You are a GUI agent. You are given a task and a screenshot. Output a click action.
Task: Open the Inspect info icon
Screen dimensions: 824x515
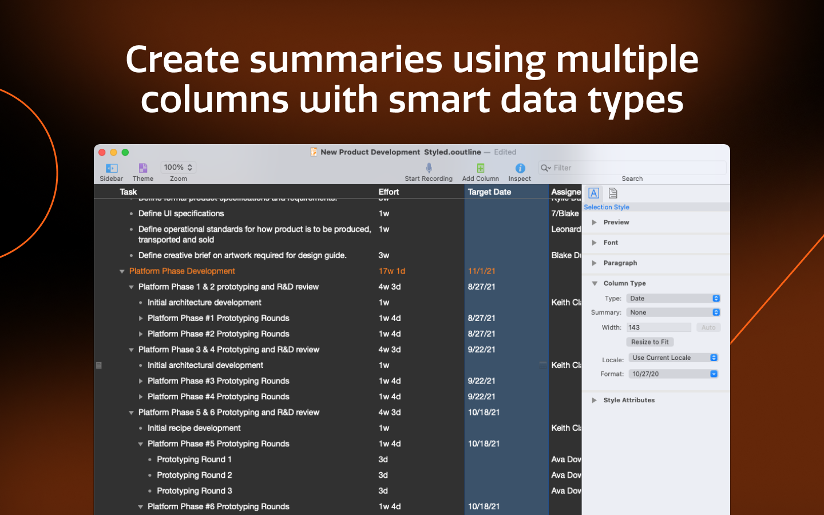point(520,168)
